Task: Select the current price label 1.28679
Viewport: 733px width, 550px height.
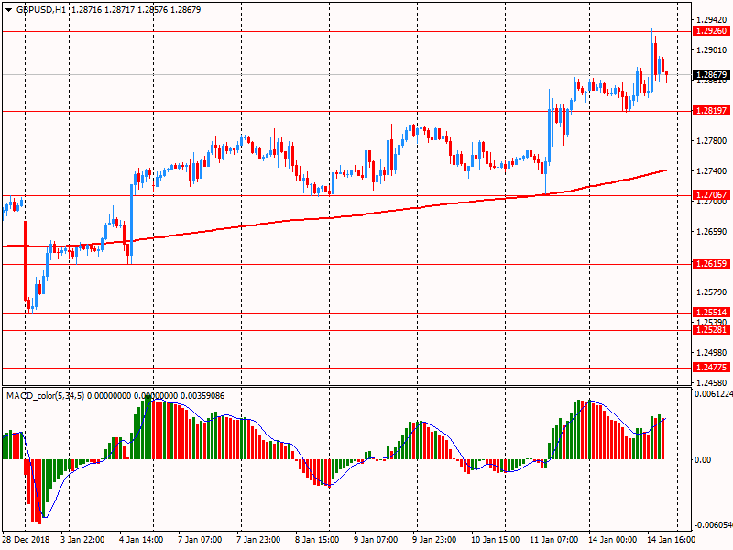Action: coord(711,75)
